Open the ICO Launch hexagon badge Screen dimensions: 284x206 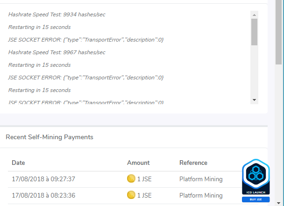point(256,177)
